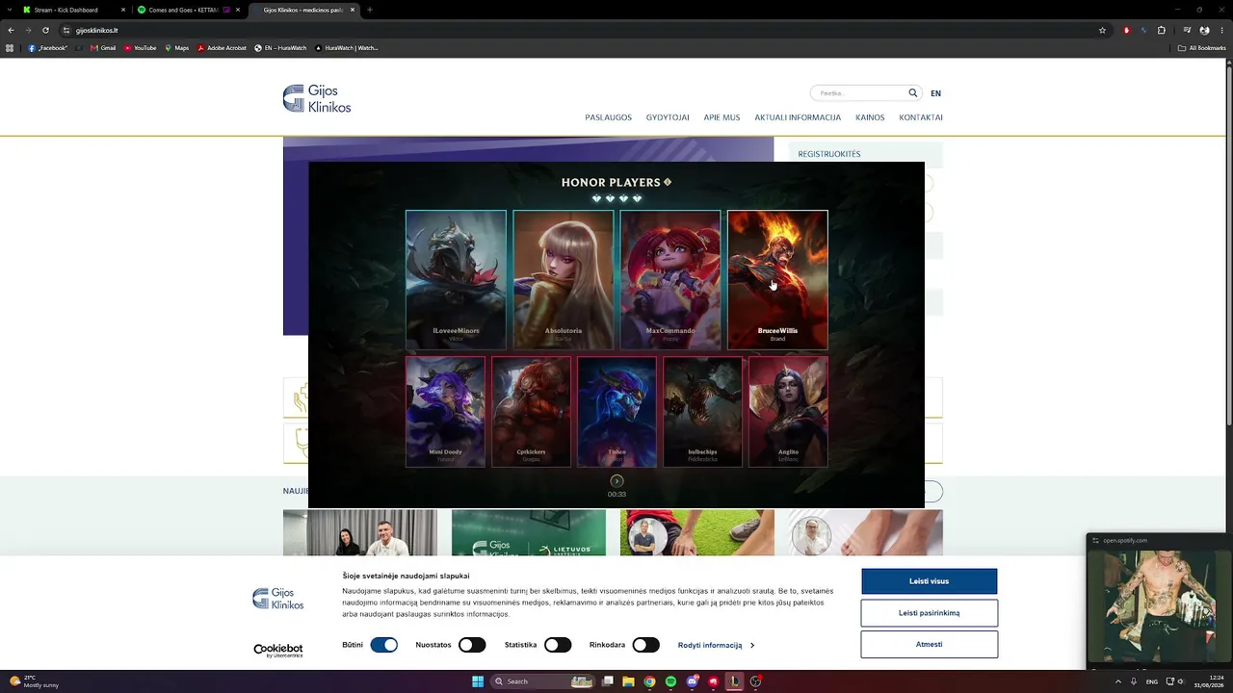
Task: Go back in browser history
Action: pyautogui.click(x=11, y=30)
